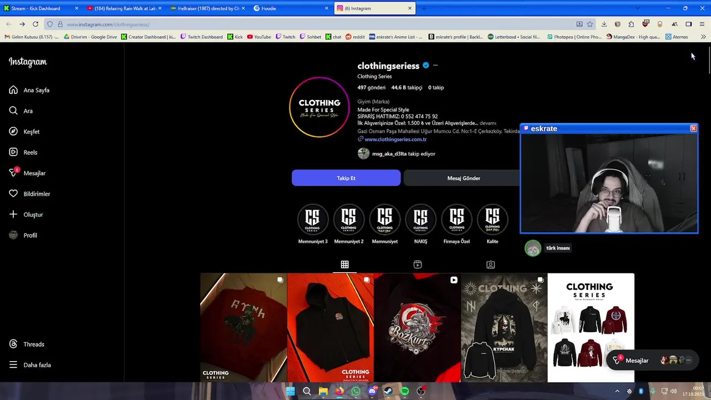Image resolution: width=711 pixels, height=400 pixels.
Task: Open uBlock shield extension icon
Action: click(645, 24)
